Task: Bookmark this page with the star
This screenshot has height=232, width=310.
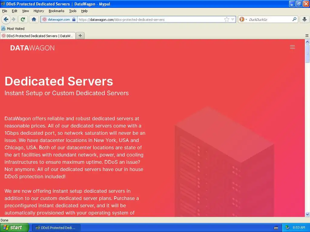Action: coord(226,19)
